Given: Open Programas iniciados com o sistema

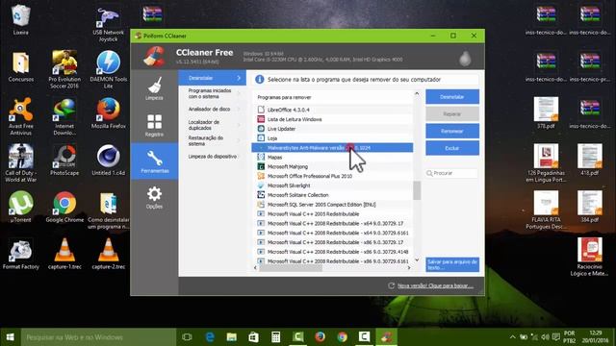Looking at the screenshot, I should (x=212, y=93).
